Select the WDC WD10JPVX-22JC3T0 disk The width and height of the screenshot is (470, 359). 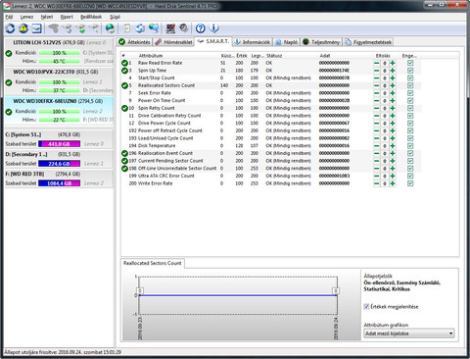pos(59,81)
